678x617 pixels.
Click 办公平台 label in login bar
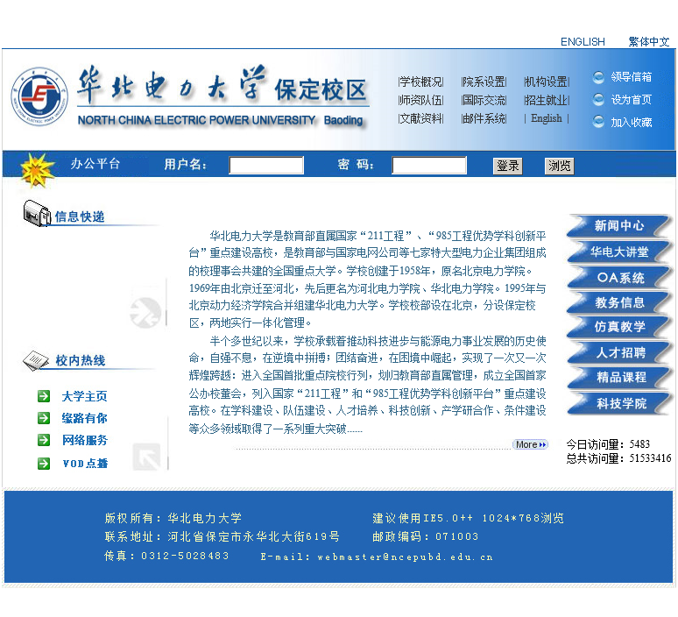pyautogui.click(x=95, y=164)
